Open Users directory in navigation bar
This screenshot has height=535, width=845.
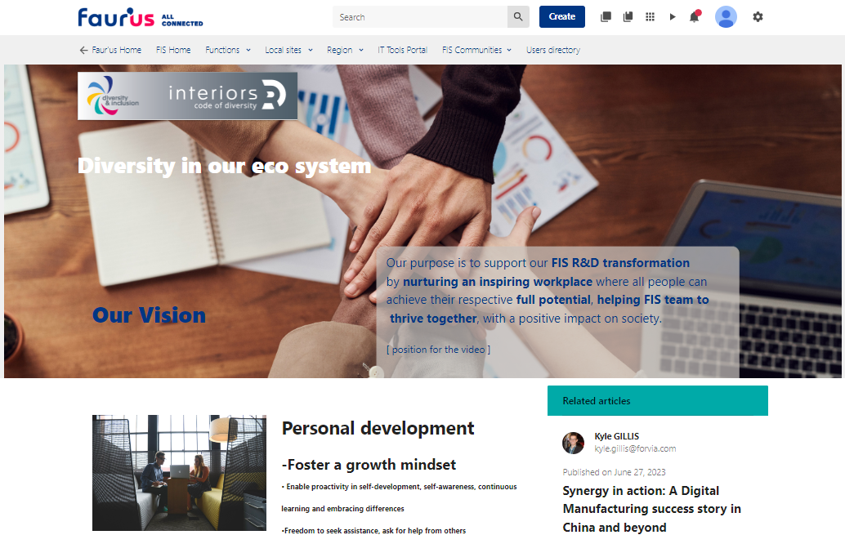tap(553, 50)
